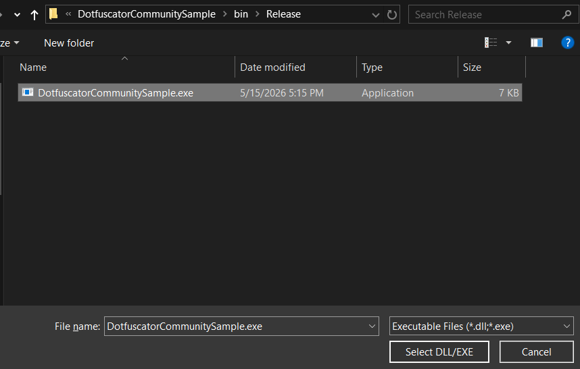Expand chevron after DotfuscatorCommunitySample breadcrumb
This screenshot has height=369, width=580.
tap(225, 14)
